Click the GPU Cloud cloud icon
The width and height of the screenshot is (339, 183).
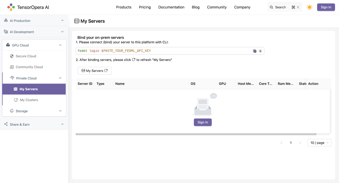click(8, 45)
